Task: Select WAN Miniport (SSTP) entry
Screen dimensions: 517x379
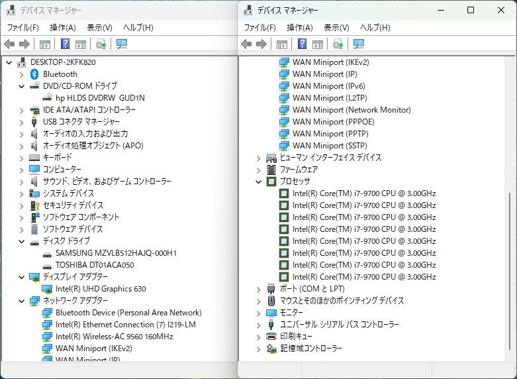Action: pyautogui.click(x=330, y=146)
